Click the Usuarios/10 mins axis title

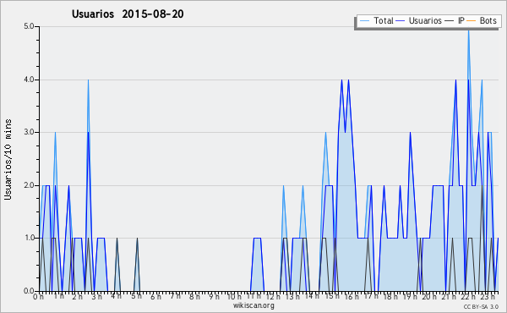(x=8, y=159)
